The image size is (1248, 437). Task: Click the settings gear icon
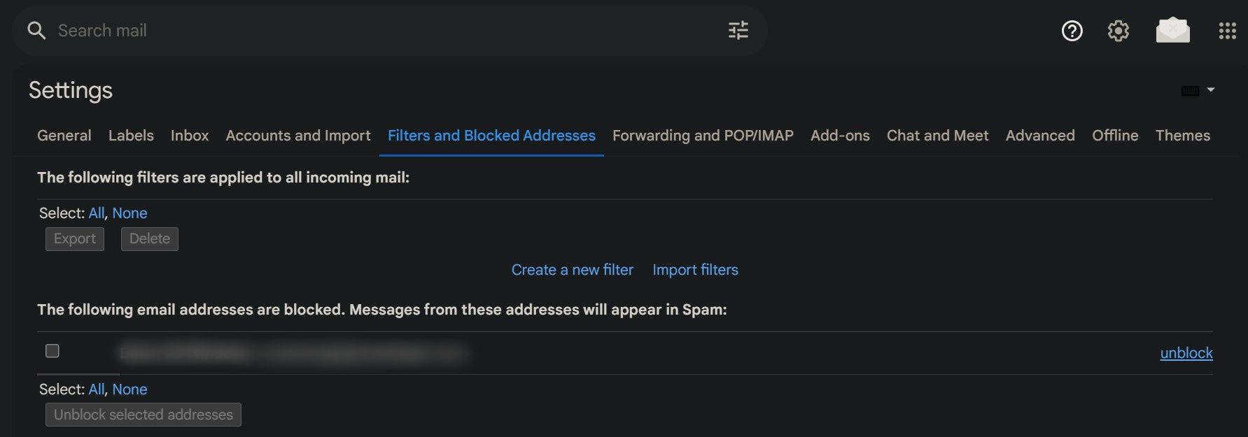[1118, 30]
